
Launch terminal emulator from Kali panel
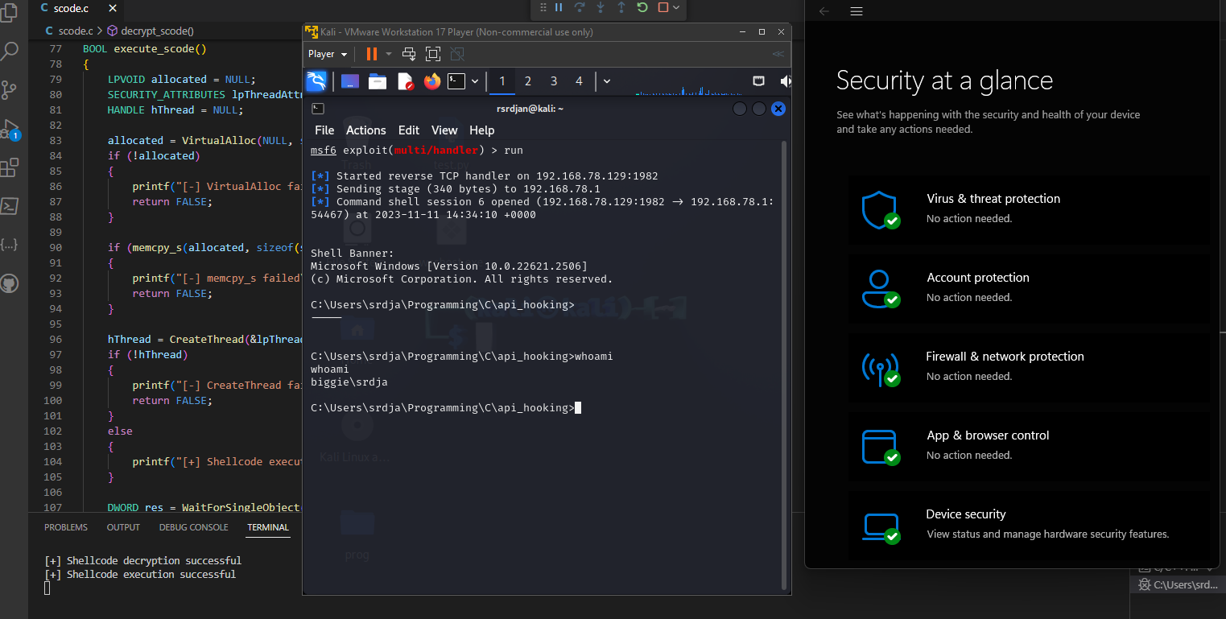click(x=456, y=80)
